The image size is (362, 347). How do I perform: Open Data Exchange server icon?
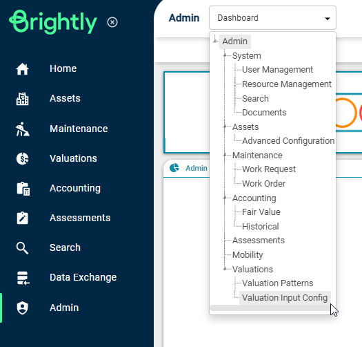coord(23,278)
